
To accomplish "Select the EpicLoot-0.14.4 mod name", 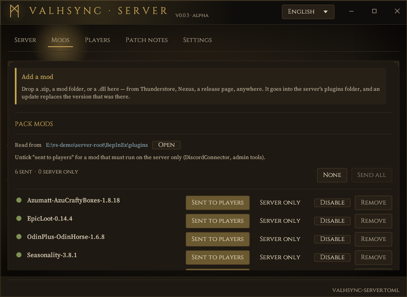I will 50,219.
